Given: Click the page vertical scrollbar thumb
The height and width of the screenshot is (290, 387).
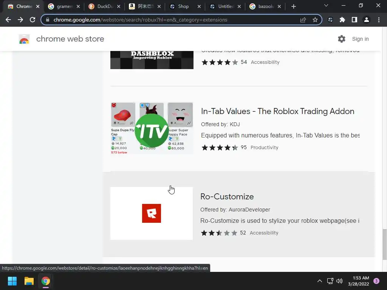Looking at the screenshot, I should [384, 244].
